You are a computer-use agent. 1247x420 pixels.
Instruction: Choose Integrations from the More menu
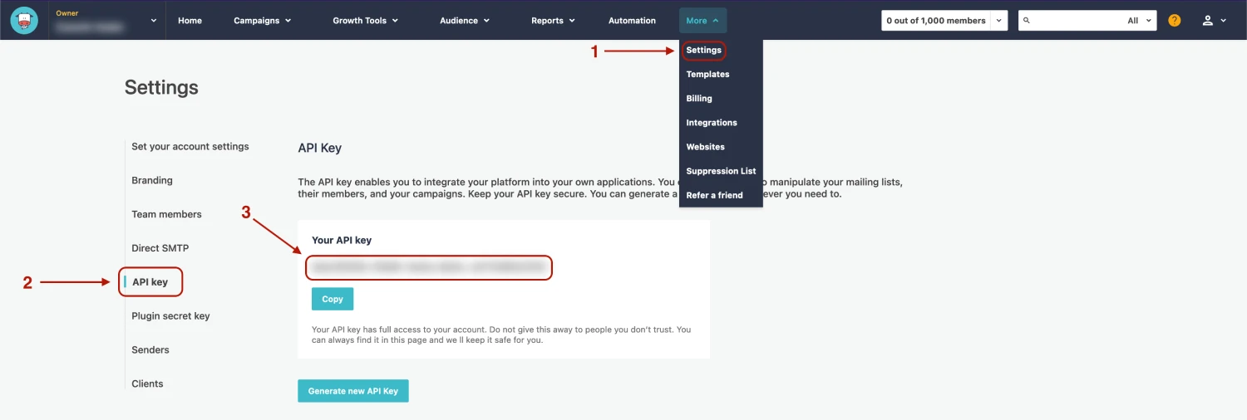click(x=711, y=123)
